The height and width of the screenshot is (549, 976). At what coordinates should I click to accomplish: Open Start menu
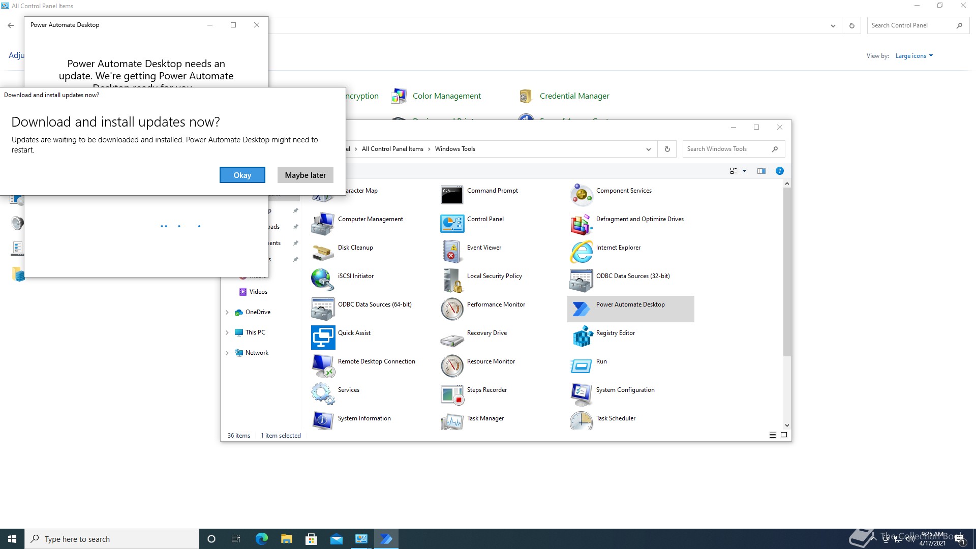[x=12, y=539]
